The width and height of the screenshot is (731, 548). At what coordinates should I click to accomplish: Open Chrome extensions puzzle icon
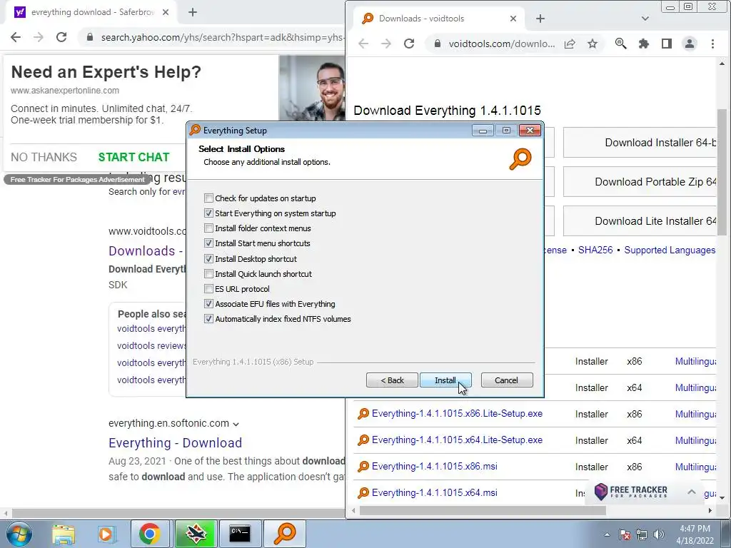(643, 44)
